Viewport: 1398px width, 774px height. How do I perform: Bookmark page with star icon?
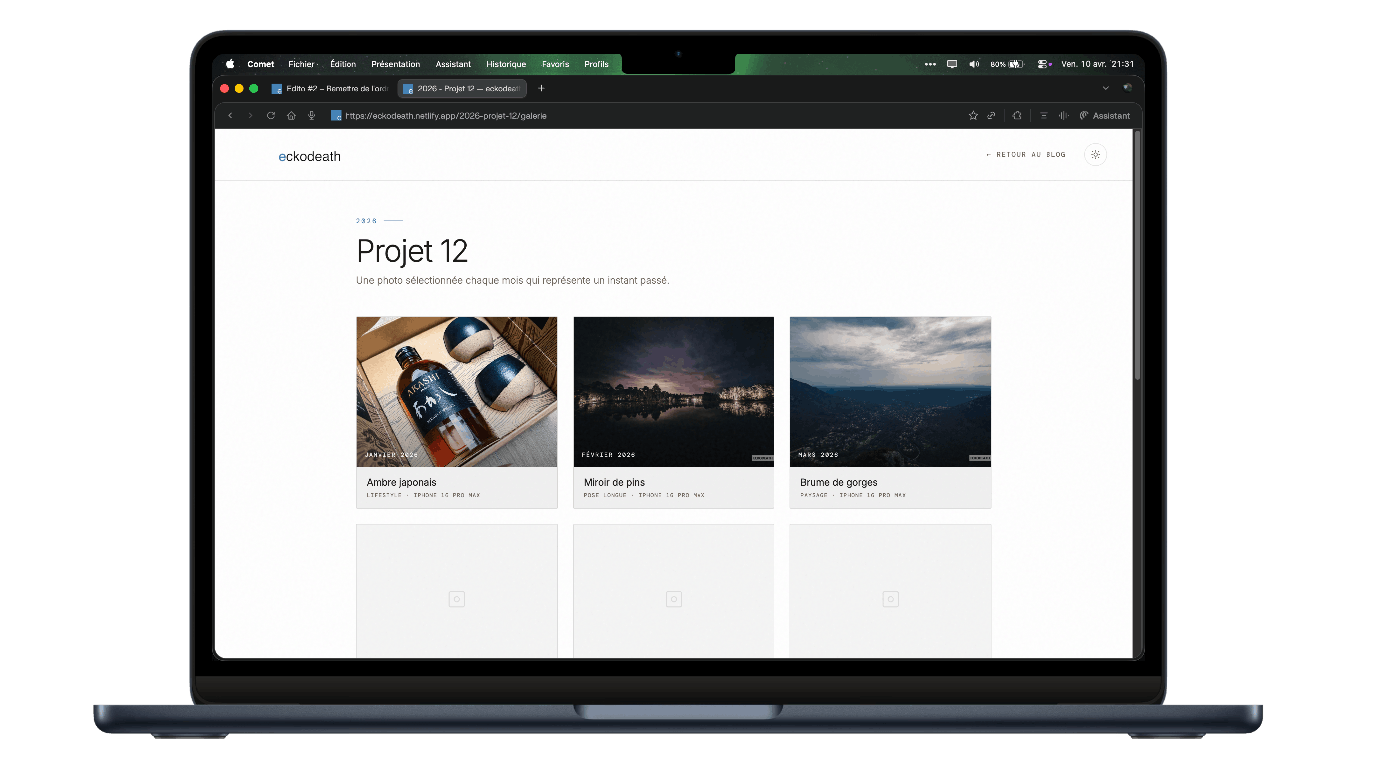pyautogui.click(x=973, y=116)
